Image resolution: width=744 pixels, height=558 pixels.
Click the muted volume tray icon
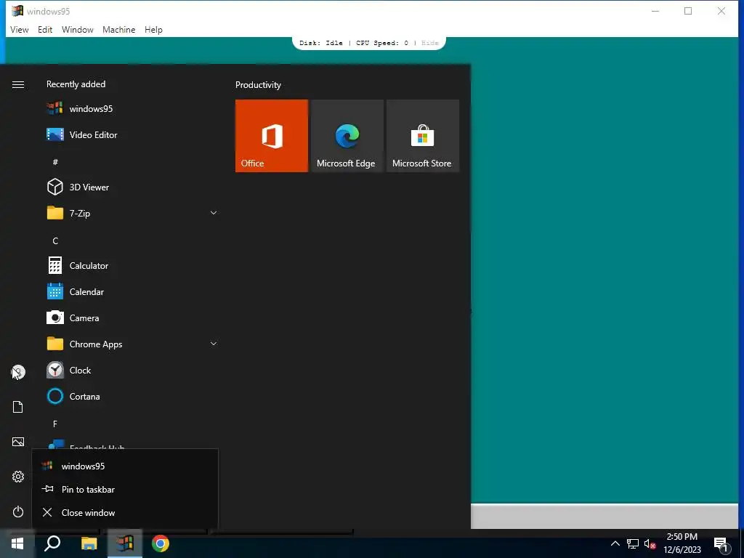(x=650, y=543)
